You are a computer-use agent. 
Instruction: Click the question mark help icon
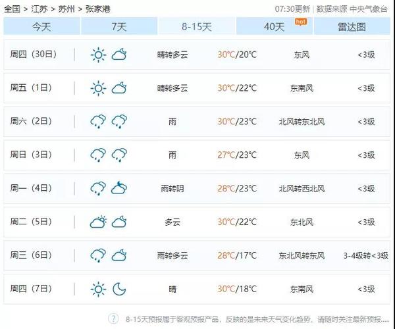coord(113,318)
